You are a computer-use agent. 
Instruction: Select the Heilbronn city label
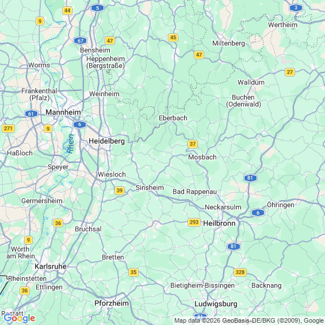tap(219, 223)
